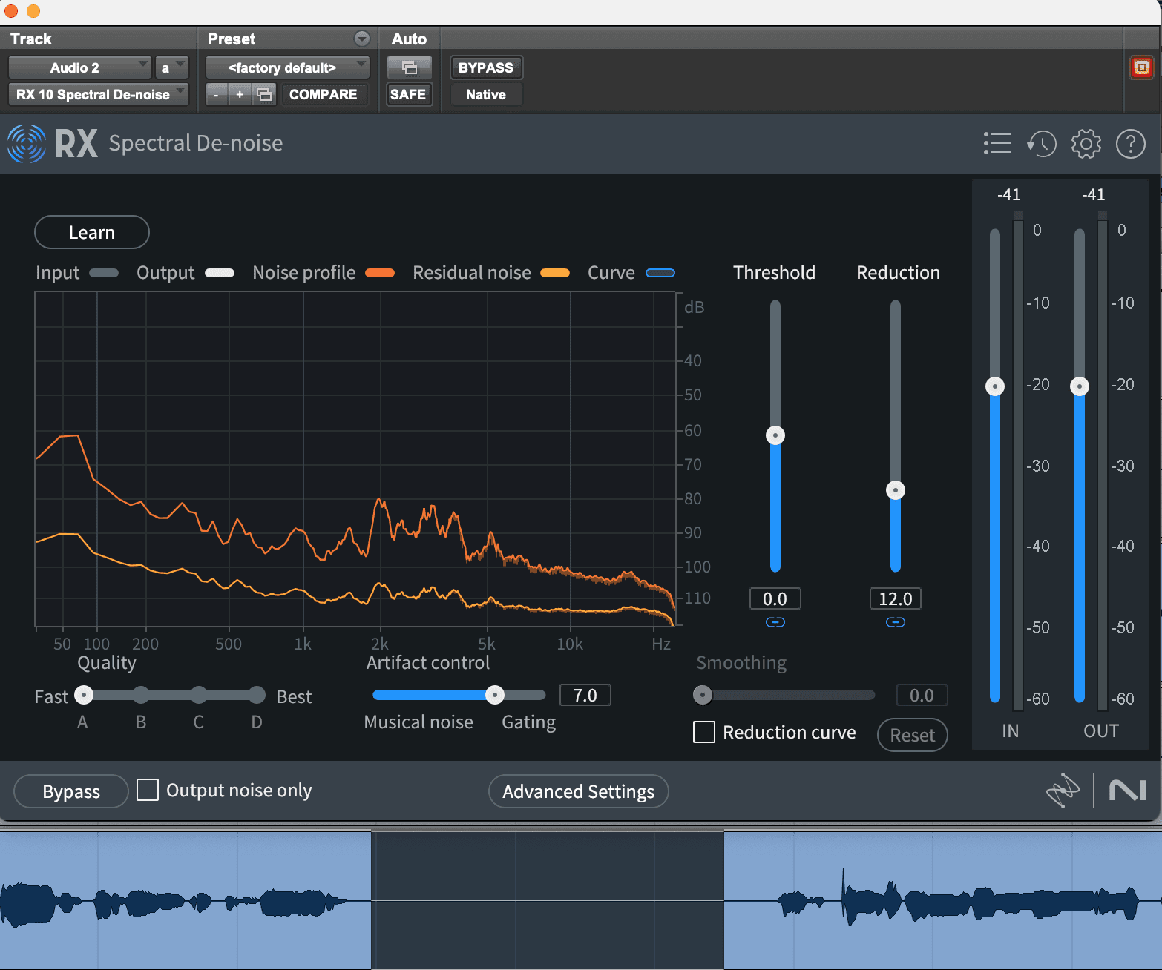Click the dark selected region in waveform
The height and width of the screenshot is (970, 1162).
(548, 900)
